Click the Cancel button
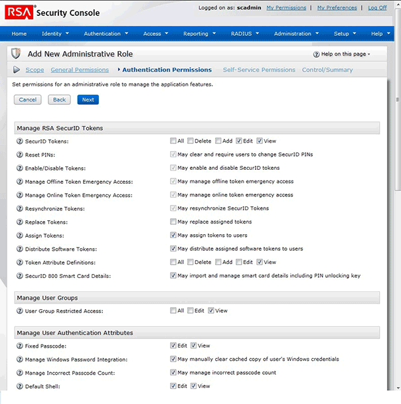401x404 pixels. (x=28, y=100)
